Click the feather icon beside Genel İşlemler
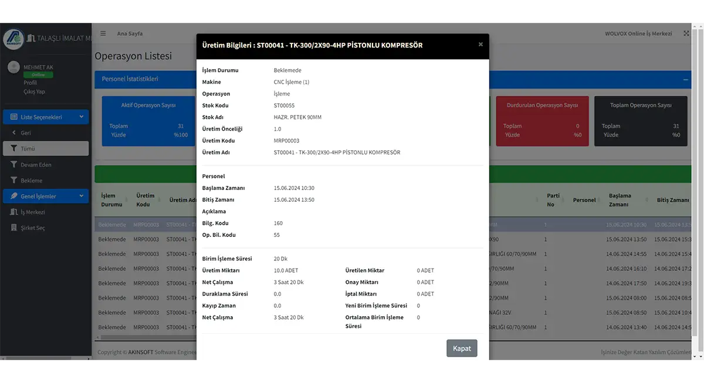 (x=14, y=196)
